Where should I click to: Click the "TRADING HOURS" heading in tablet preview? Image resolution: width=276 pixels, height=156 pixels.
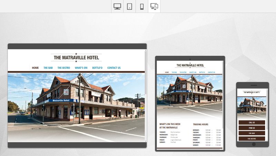[200, 125]
